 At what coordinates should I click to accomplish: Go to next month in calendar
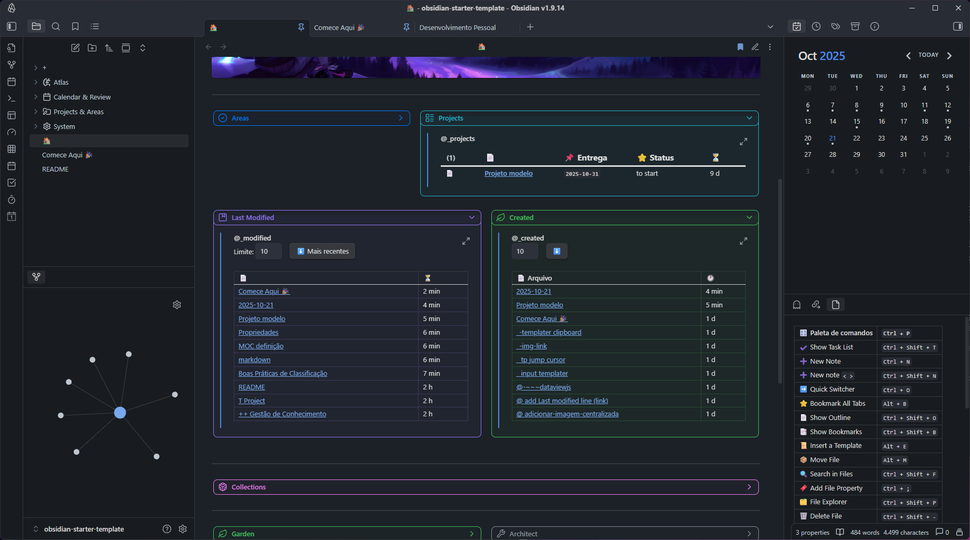pyautogui.click(x=949, y=56)
